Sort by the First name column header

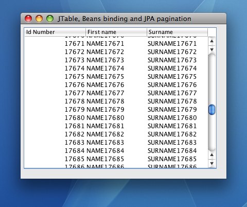pos(116,32)
